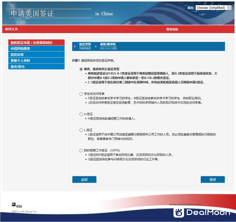Open 更新个人资料 sidebar item
Image resolution: width=236 pixels, height=222 pixels.
[36, 61]
